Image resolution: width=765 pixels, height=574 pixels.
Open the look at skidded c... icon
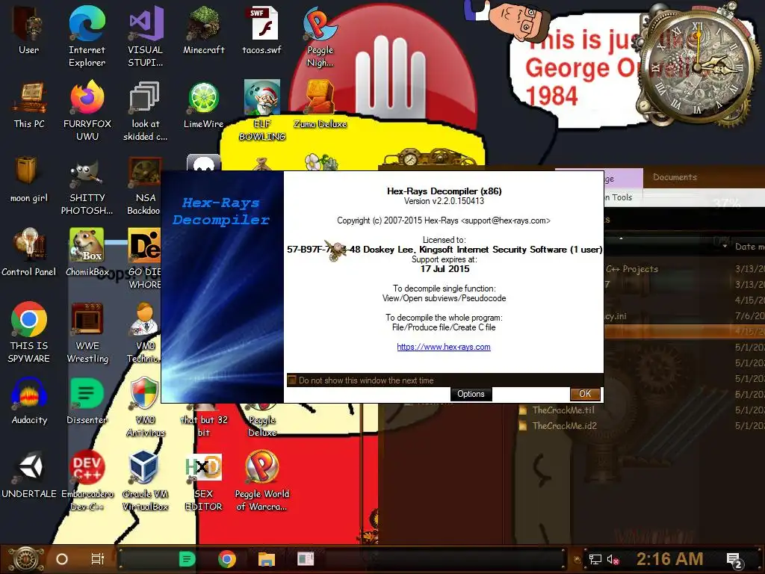point(146,111)
